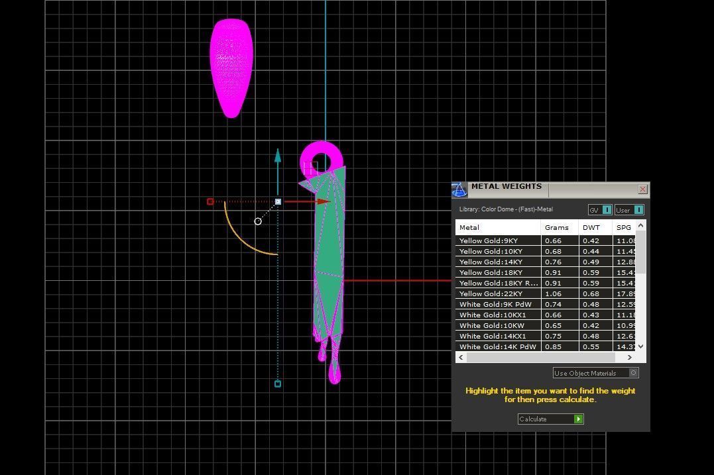This screenshot has height=475, width=714.
Task: Click the metal list scroll up arrow
Action: click(640, 225)
